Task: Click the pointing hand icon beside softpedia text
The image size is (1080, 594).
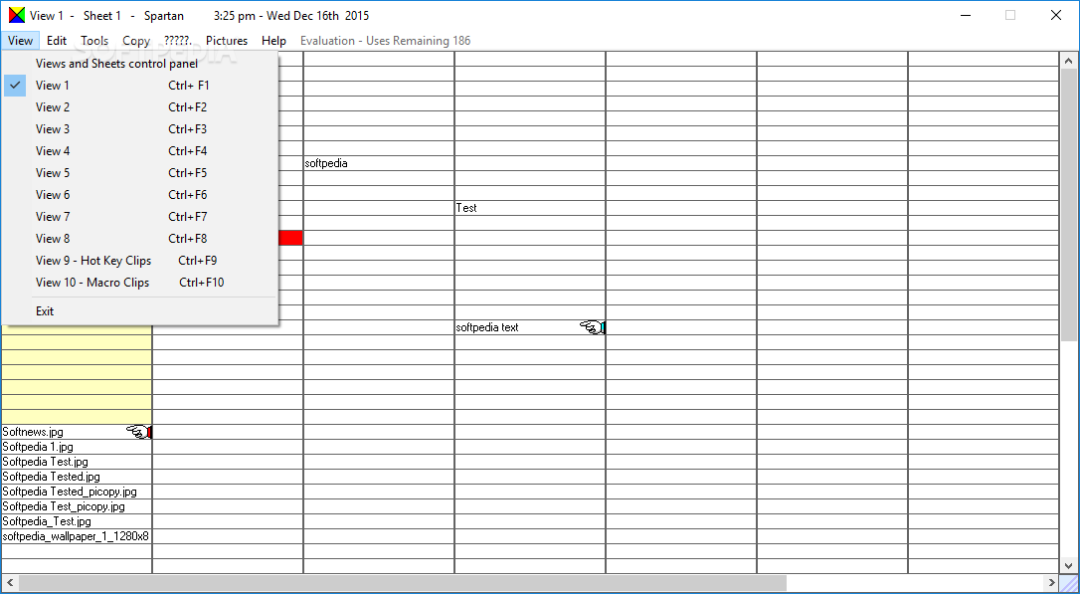Action: pyautogui.click(x=593, y=328)
